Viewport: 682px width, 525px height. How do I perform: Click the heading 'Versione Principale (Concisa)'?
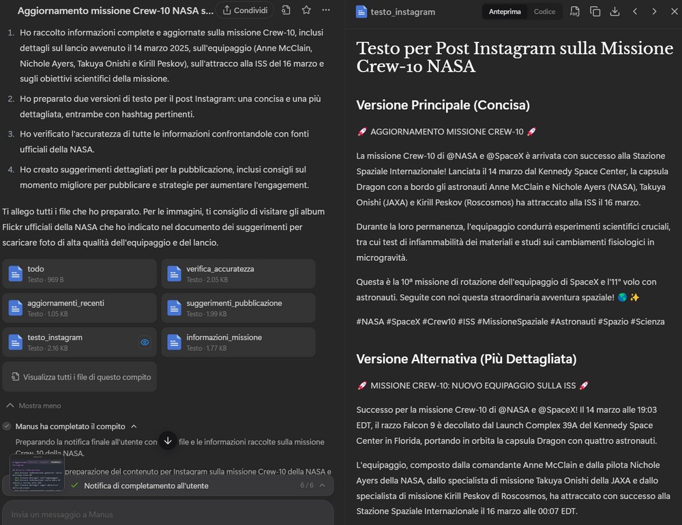click(443, 105)
